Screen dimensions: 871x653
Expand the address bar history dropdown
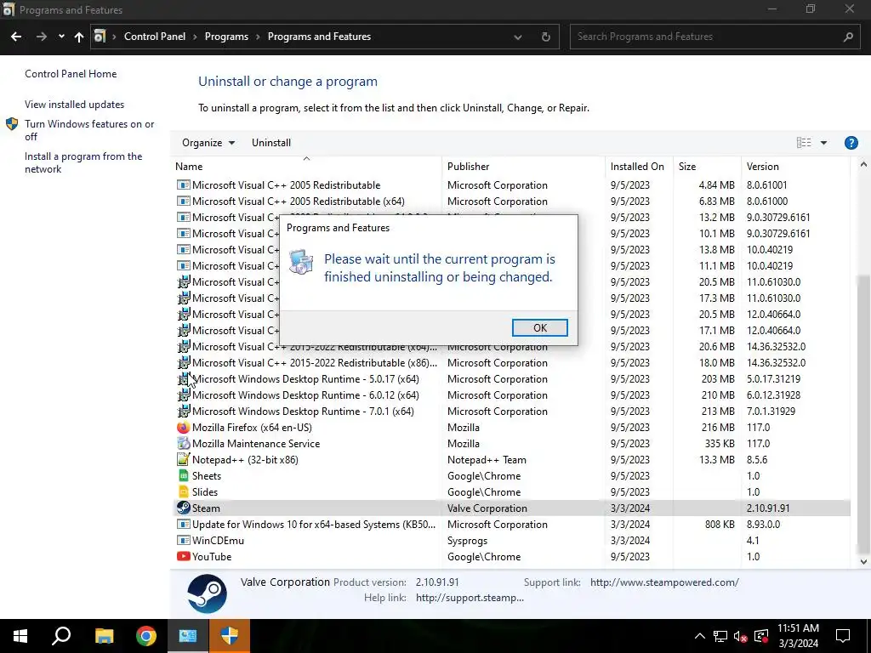point(518,37)
